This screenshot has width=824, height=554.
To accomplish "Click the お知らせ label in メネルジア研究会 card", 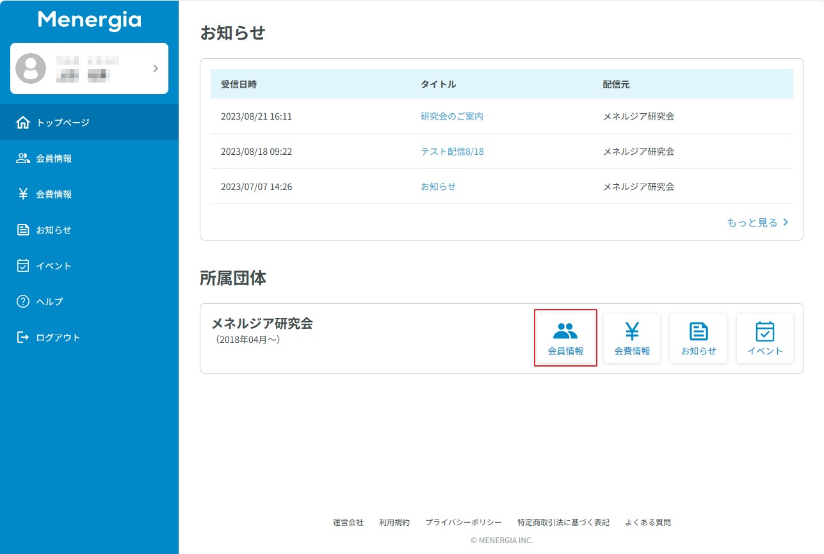I will 699,351.
